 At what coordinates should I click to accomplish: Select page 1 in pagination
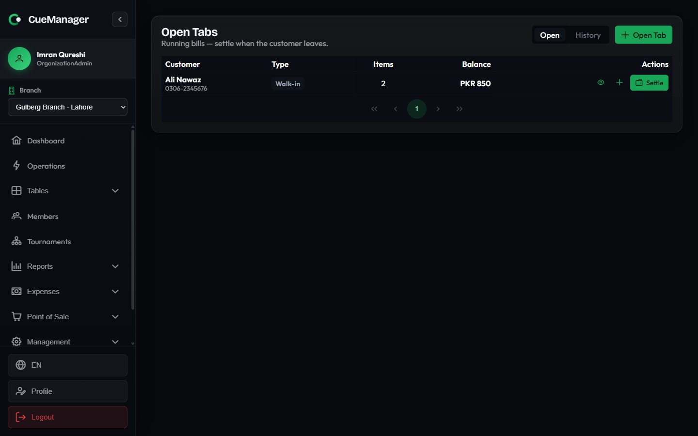click(x=417, y=109)
